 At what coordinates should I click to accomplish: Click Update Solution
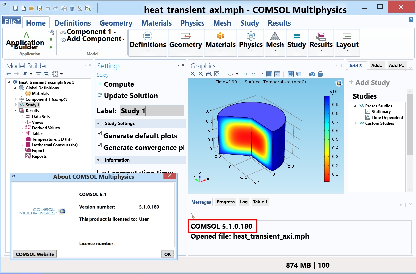(x=127, y=96)
